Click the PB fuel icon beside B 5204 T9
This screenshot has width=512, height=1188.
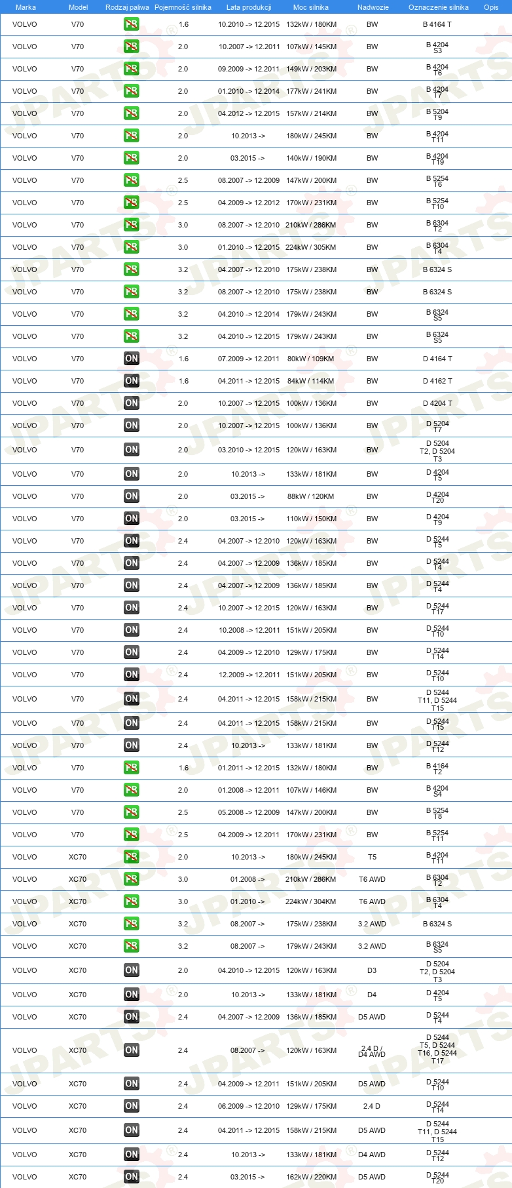tap(131, 113)
